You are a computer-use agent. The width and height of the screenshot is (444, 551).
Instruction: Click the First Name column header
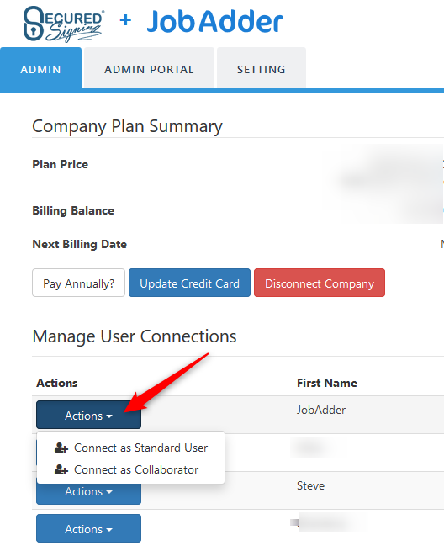(x=326, y=383)
